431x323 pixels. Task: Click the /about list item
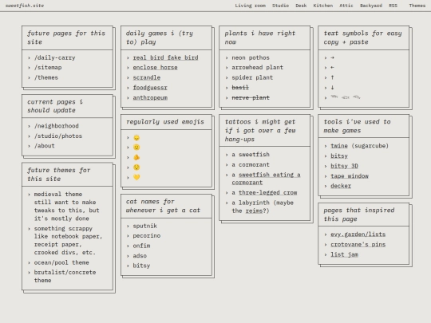[x=44, y=146]
